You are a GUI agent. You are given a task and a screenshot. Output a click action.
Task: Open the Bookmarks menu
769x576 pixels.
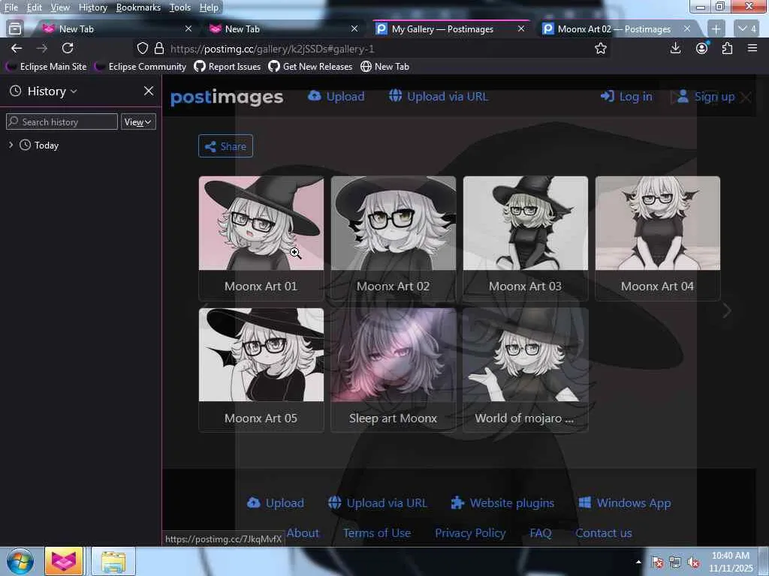[x=138, y=7]
